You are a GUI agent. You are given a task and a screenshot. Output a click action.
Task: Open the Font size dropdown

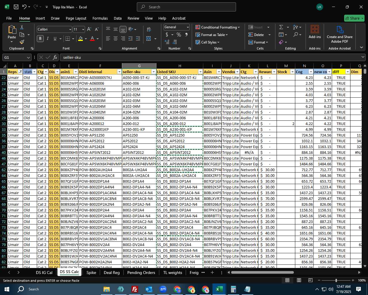[x=83, y=29]
